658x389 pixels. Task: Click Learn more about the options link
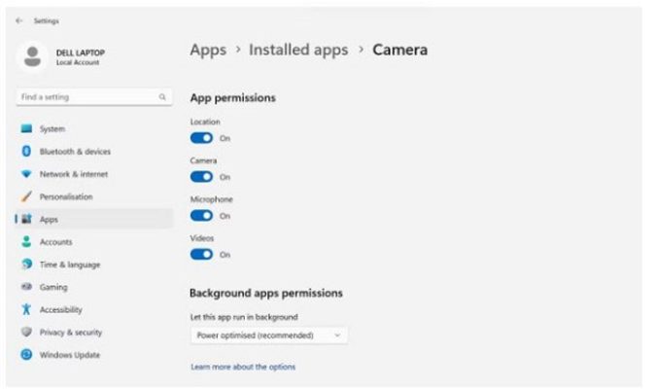tap(243, 367)
